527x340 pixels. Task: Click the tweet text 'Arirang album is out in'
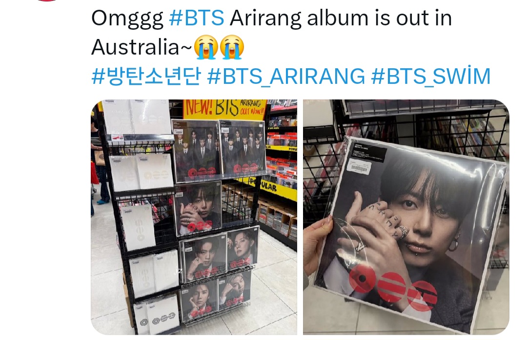point(341,18)
